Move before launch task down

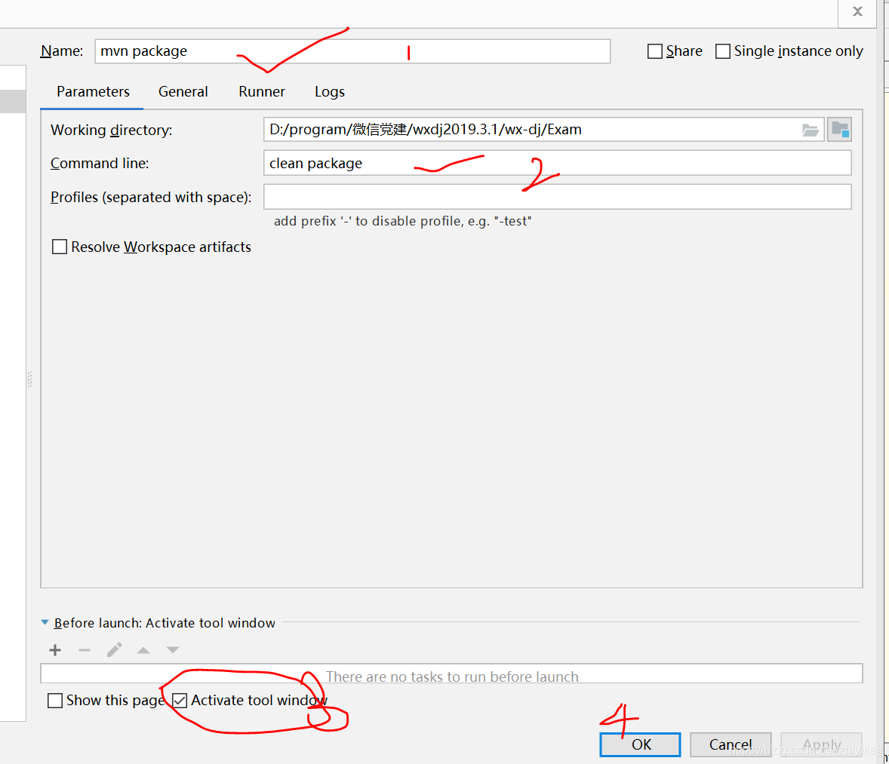click(x=173, y=650)
